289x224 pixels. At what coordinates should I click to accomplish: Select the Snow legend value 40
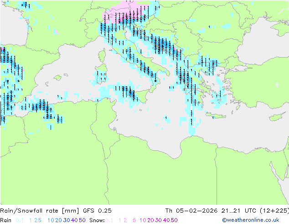click(x=166, y=220)
